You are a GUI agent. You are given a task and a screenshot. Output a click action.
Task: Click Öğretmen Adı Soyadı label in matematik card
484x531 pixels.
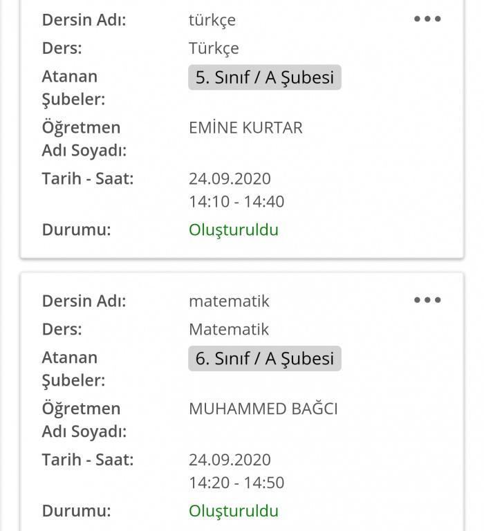(84, 420)
